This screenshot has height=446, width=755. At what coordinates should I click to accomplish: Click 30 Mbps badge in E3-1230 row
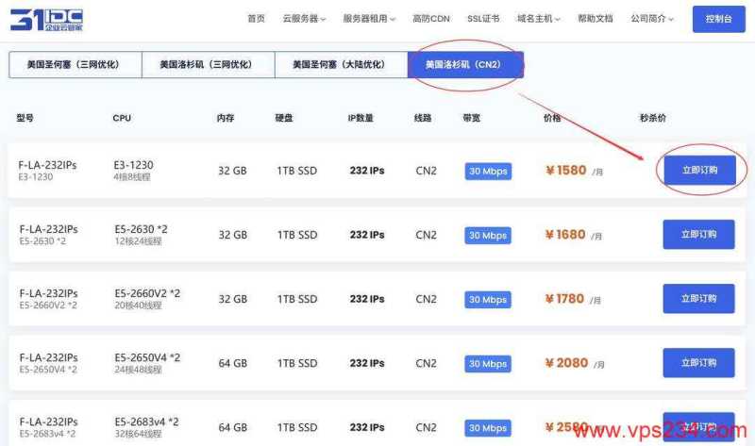(488, 172)
